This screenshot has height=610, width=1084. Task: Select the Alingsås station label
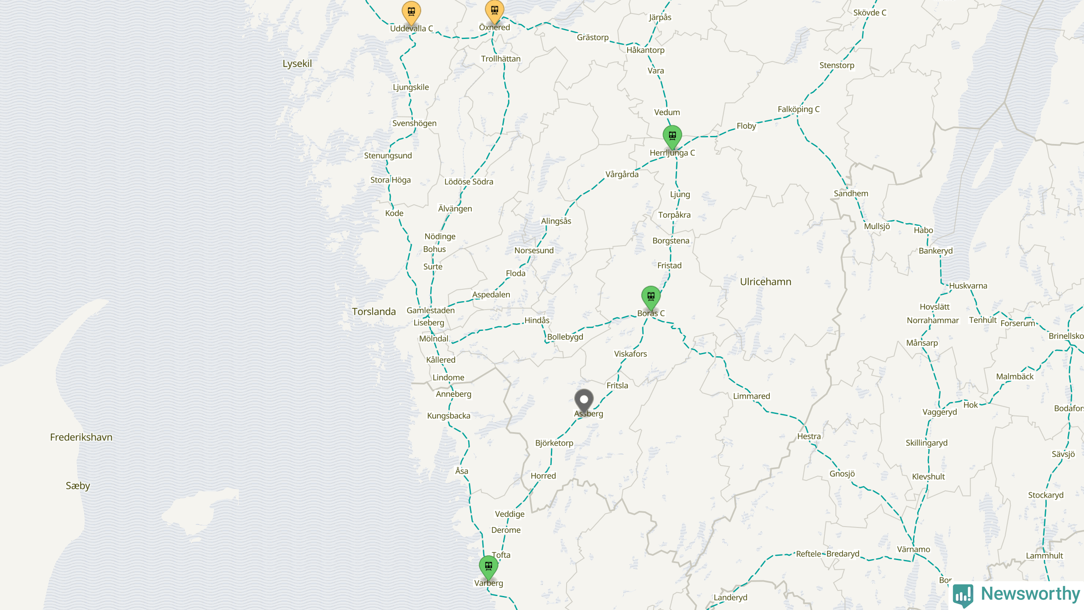(556, 221)
